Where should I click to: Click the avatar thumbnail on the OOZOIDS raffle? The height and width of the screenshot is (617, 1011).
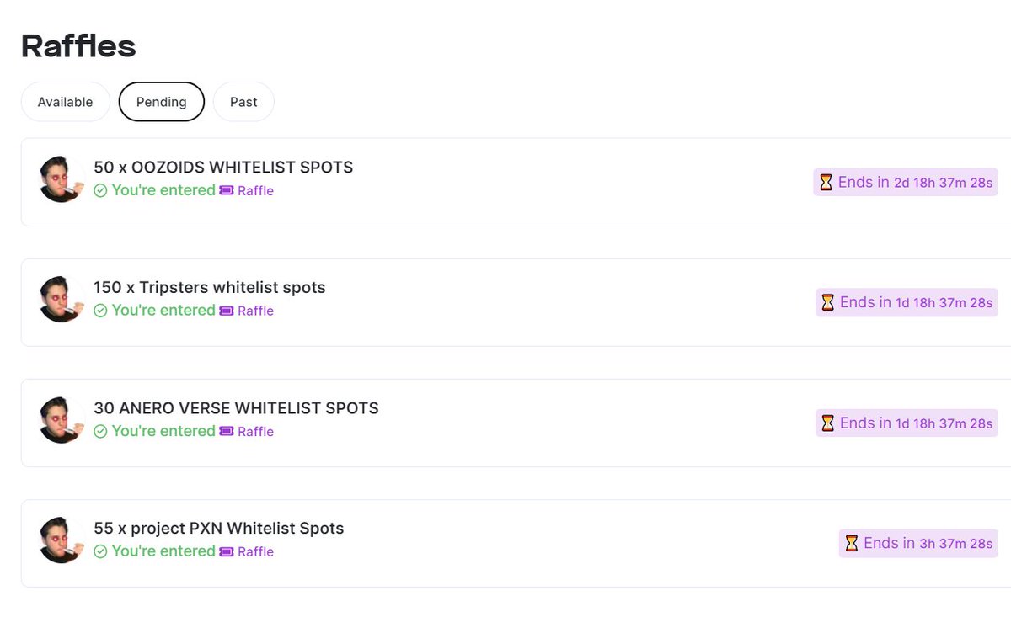(62, 179)
